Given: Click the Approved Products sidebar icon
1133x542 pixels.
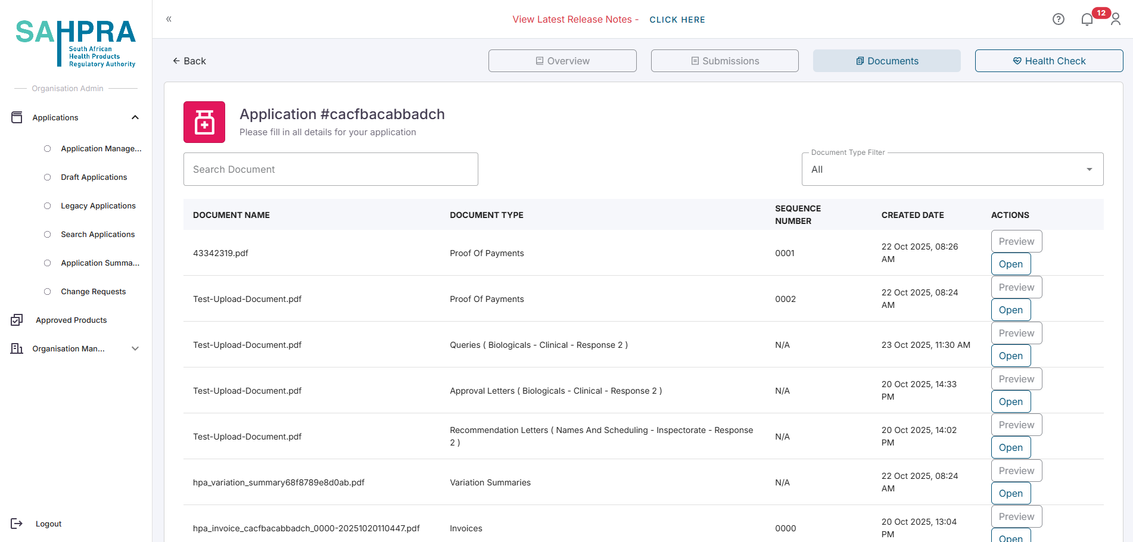Looking at the screenshot, I should tap(17, 320).
